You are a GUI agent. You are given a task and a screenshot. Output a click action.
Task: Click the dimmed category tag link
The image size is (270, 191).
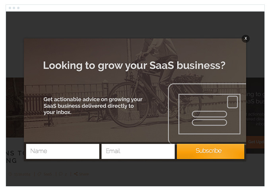[47, 174]
